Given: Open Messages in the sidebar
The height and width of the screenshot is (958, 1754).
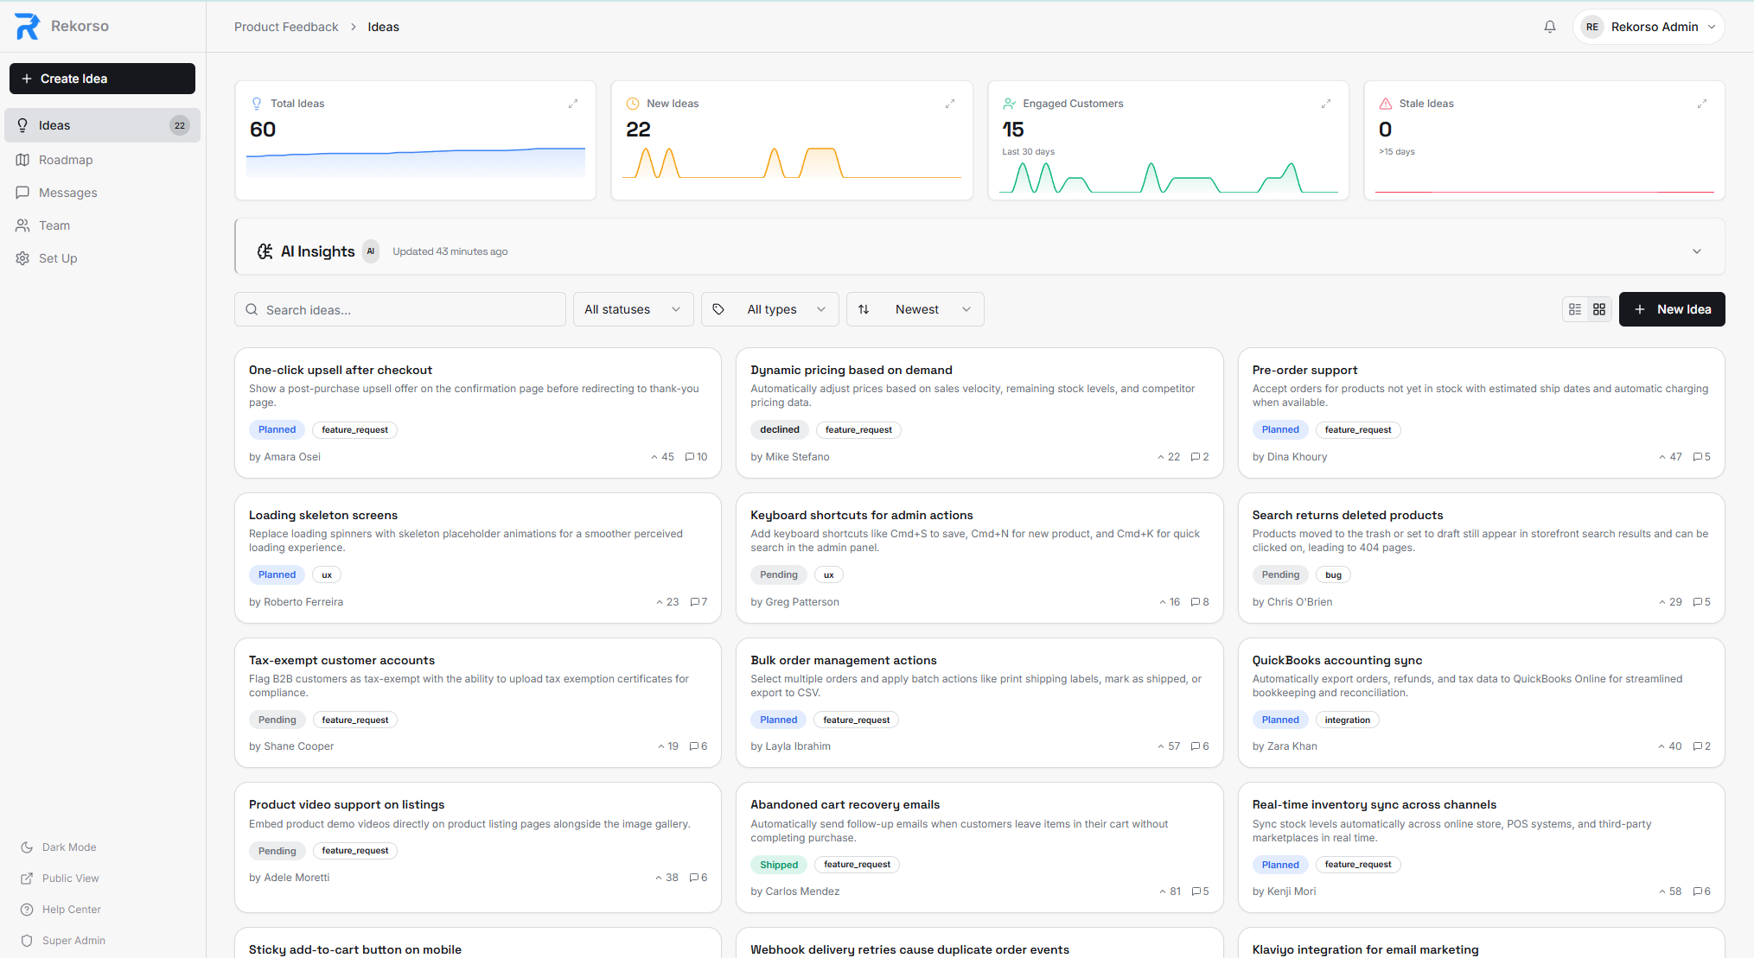Looking at the screenshot, I should click(68, 193).
